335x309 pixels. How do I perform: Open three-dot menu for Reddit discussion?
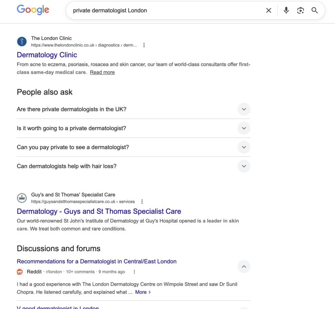click(x=134, y=272)
